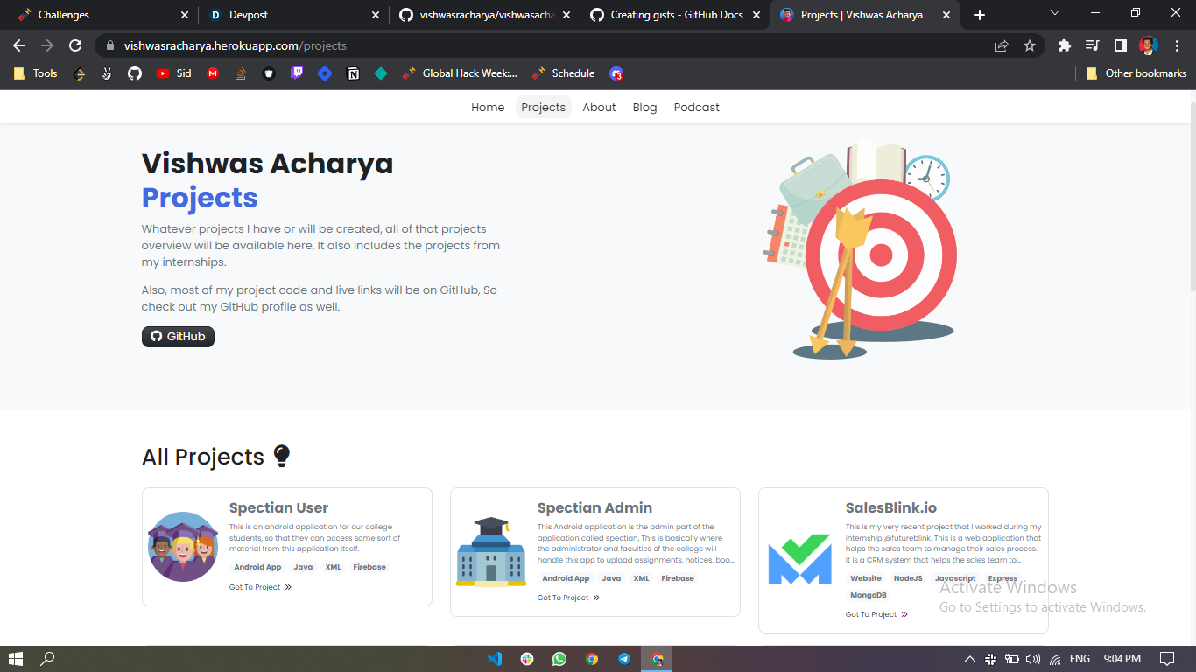Viewport: 1196px width, 672px height.
Task: Open Telegram from the taskbar
Action: (624, 659)
